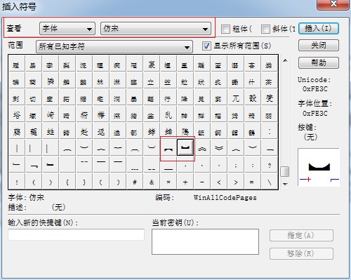Select the greater-than > symbol
The image size is (351, 280).
[x=236, y=182]
